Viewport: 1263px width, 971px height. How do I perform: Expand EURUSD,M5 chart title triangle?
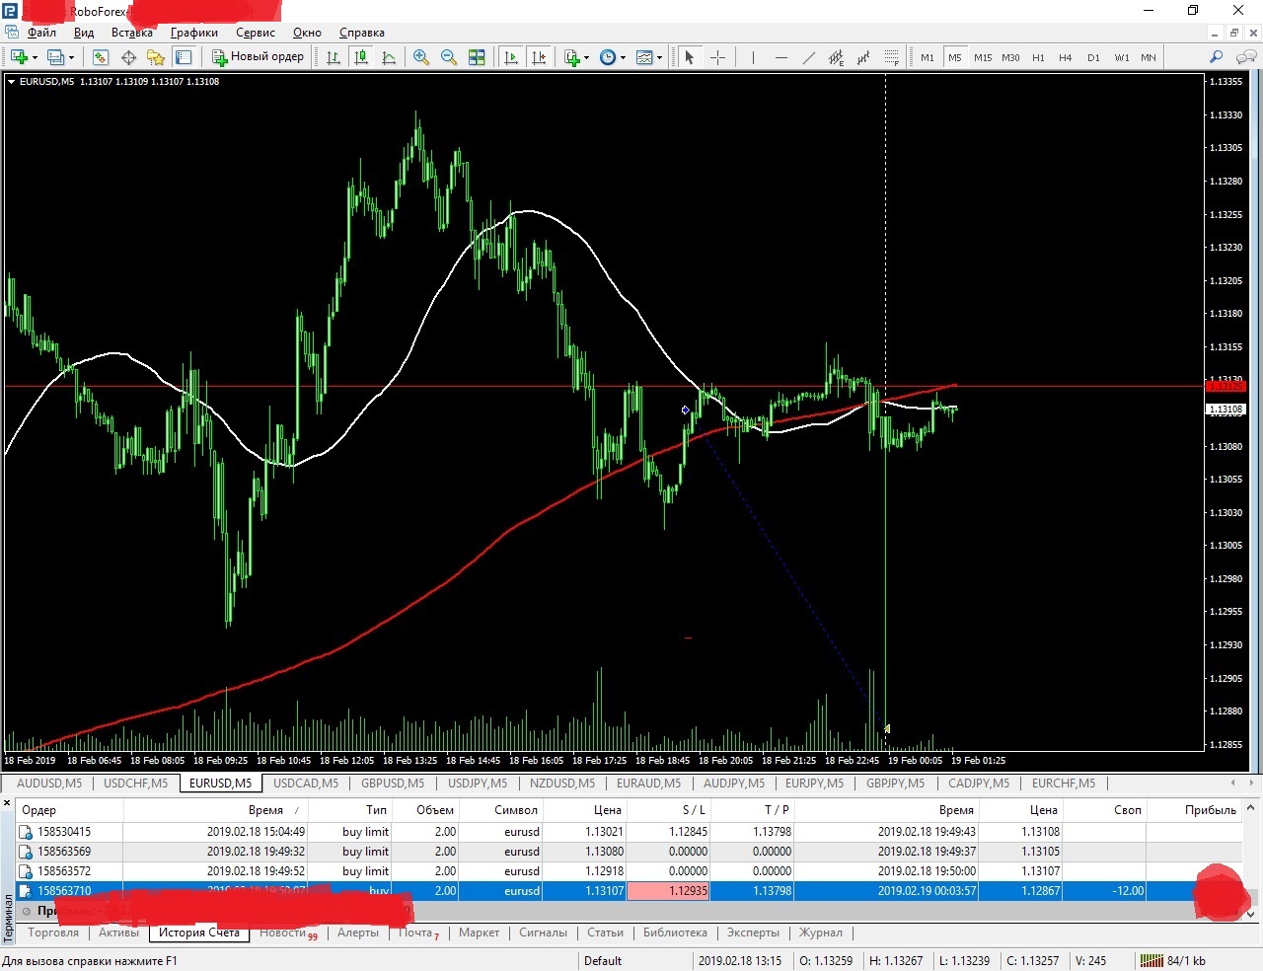[x=12, y=82]
